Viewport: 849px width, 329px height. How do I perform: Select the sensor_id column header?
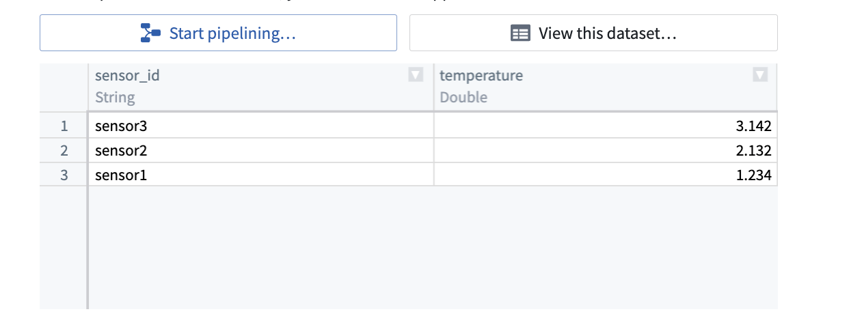[127, 76]
